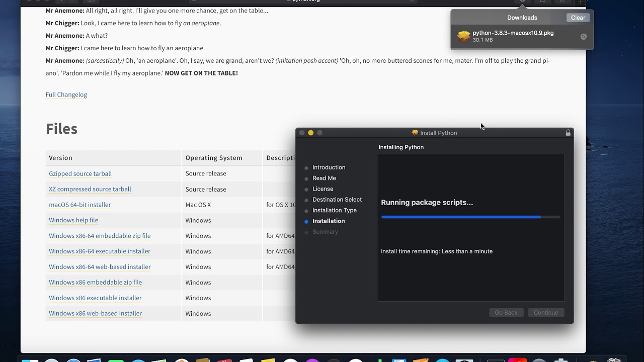Click the Continue button in installer
Image resolution: width=644 pixels, height=362 pixels.
coord(546,313)
